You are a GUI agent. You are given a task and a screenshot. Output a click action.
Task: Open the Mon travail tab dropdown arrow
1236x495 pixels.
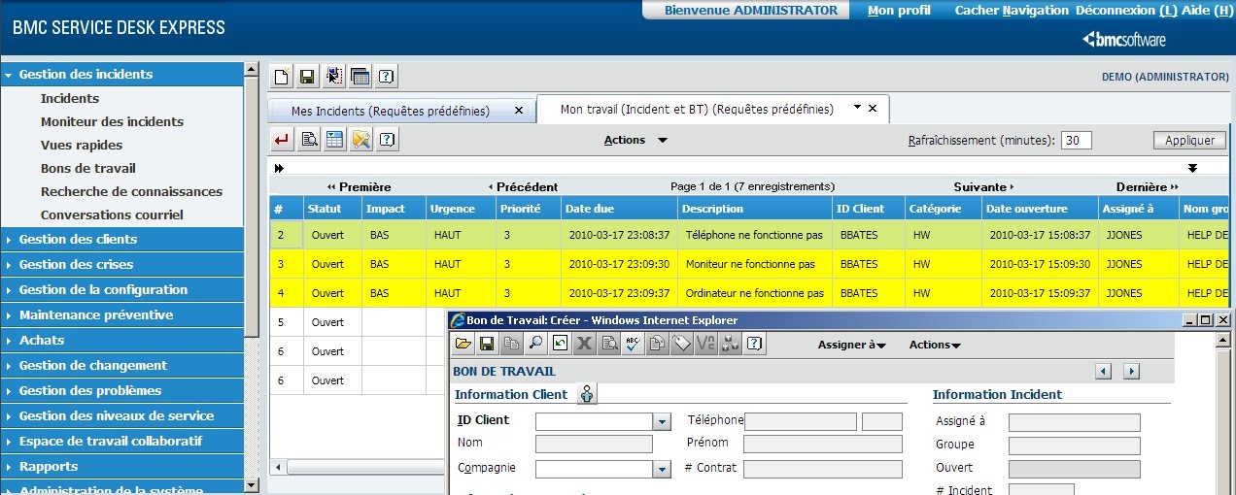pos(857,108)
